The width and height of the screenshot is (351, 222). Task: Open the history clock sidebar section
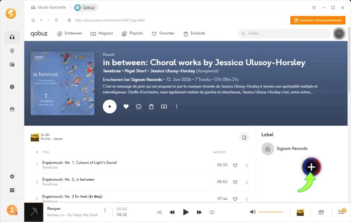coord(12,87)
